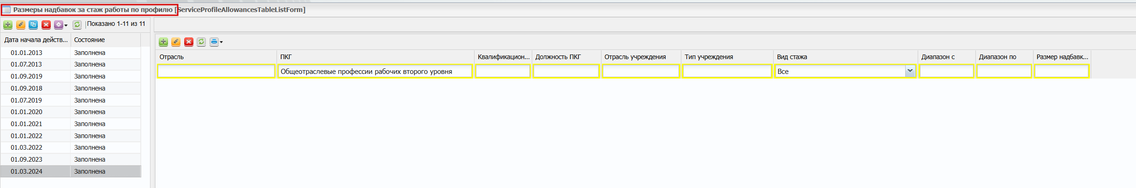The width and height of the screenshot is (1136, 188).
Task: Delete record using left list red X
Action: point(46,25)
